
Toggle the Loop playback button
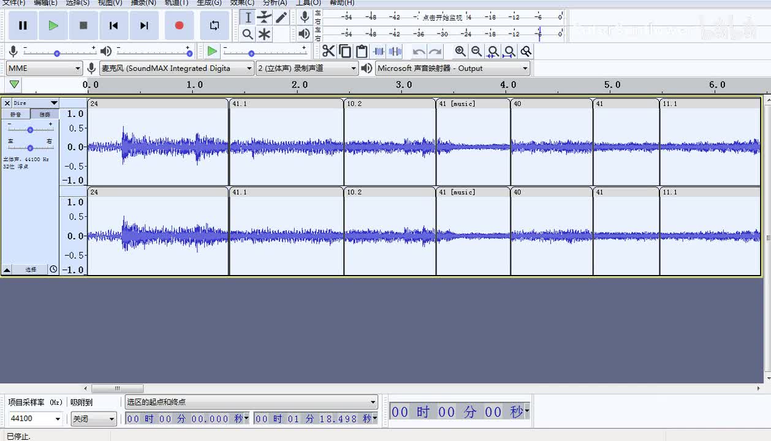click(x=214, y=25)
